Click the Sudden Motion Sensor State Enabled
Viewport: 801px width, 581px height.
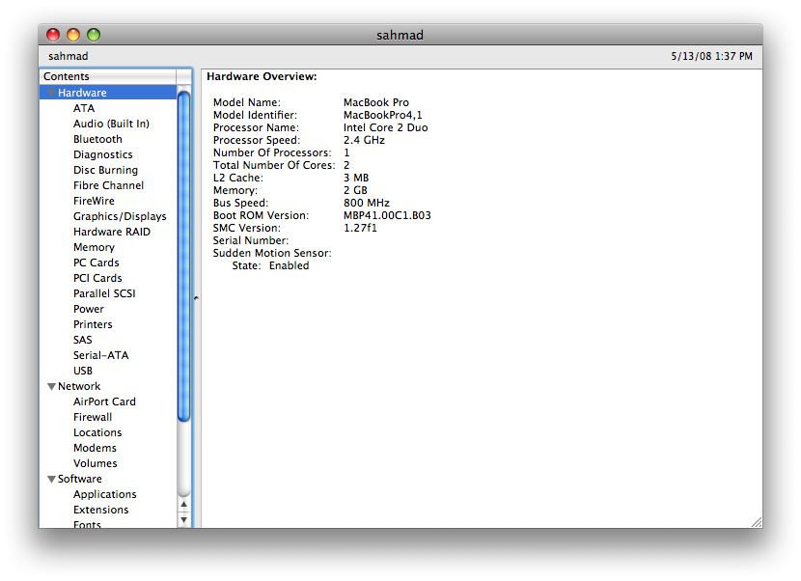290,265
